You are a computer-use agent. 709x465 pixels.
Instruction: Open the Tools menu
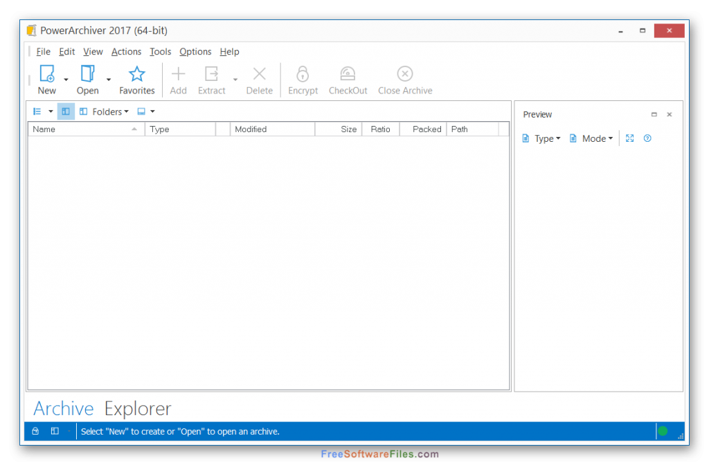tap(160, 51)
